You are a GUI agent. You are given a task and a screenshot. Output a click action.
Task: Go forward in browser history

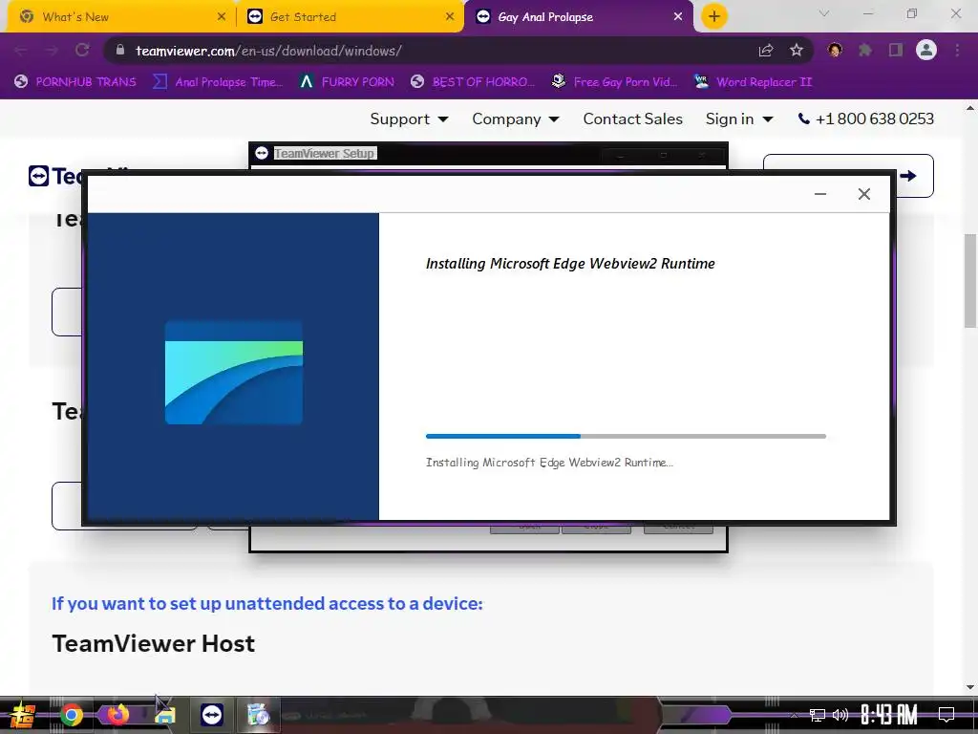(x=52, y=51)
